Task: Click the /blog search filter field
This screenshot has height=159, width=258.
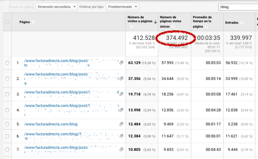Action: pos(238,7)
